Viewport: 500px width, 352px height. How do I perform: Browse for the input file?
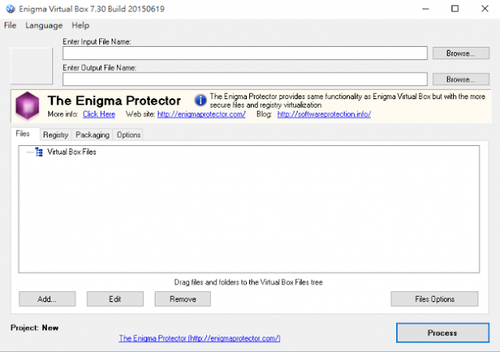pos(461,53)
